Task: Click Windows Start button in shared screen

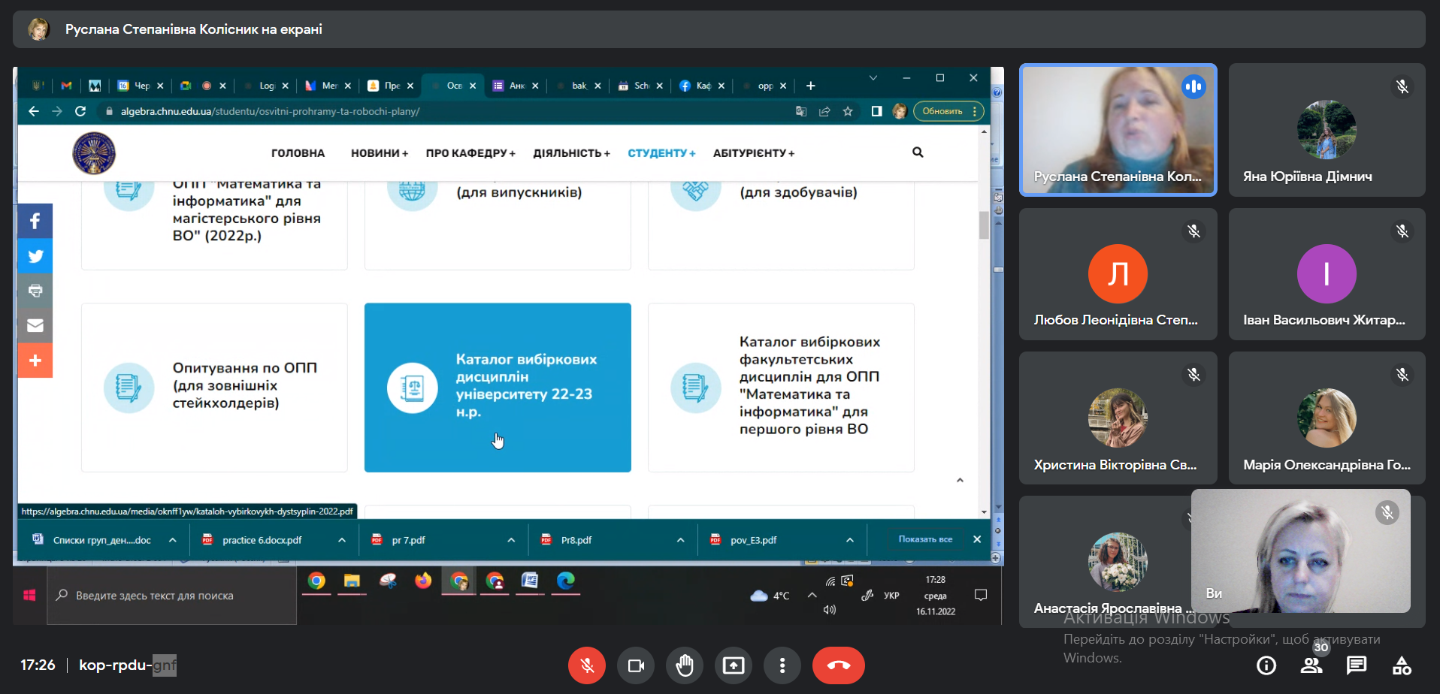Action: pos(29,596)
